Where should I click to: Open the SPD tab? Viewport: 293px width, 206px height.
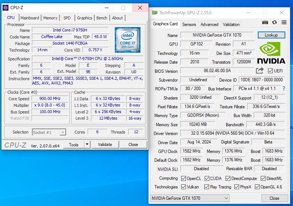pos(67,18)
